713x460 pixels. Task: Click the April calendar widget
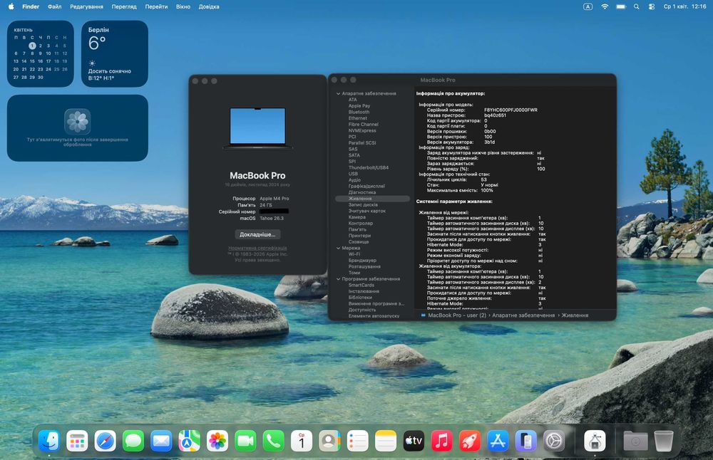(41, 53)
